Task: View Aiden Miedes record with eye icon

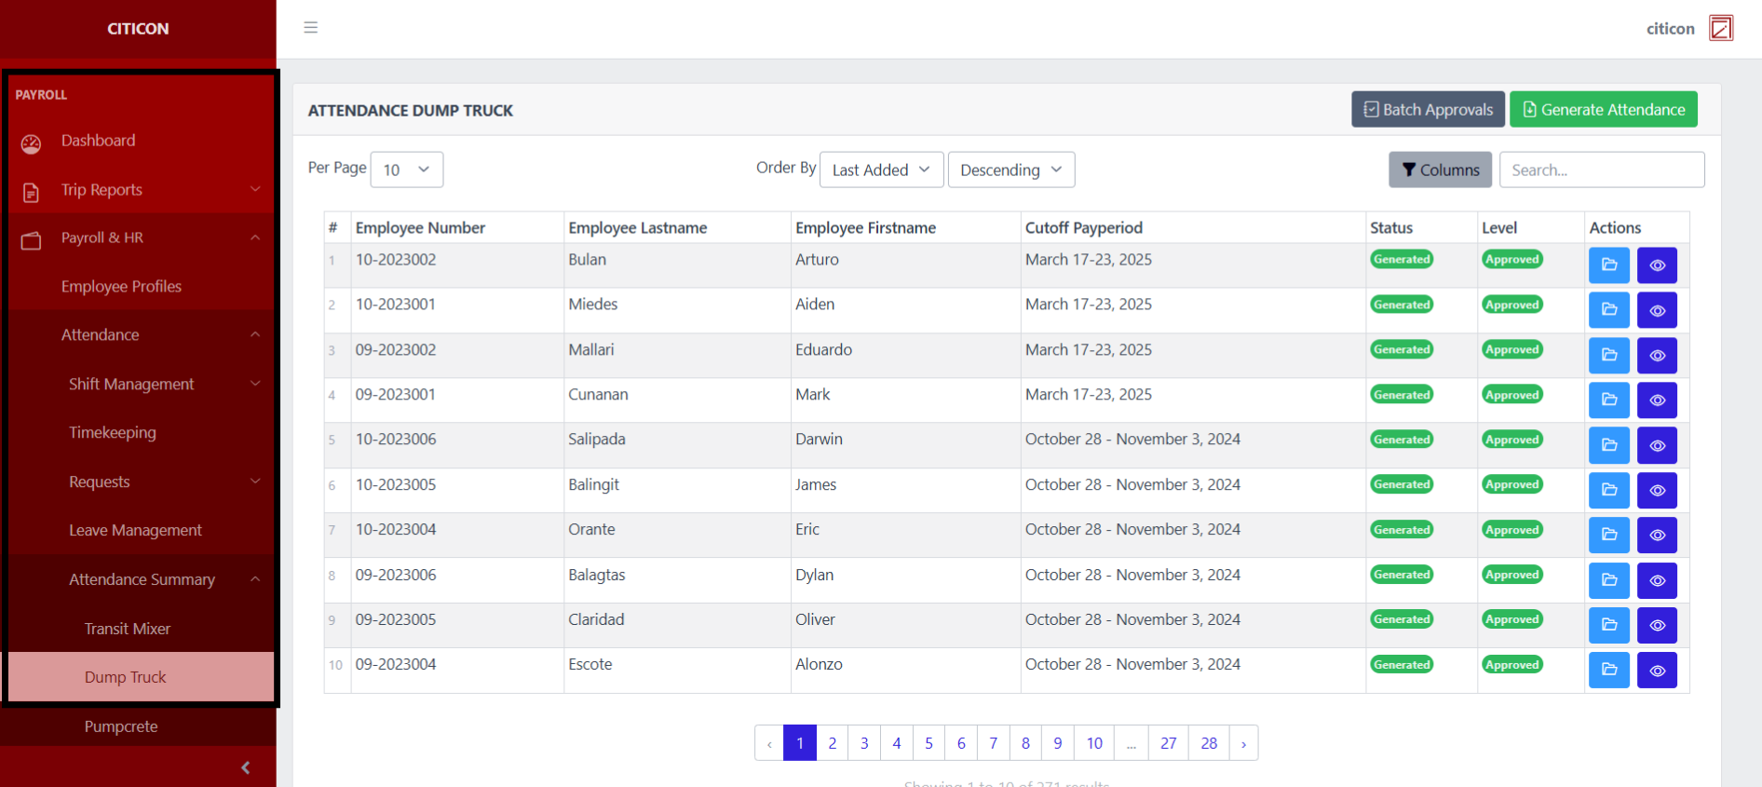Action: [x=1657, y=310]
